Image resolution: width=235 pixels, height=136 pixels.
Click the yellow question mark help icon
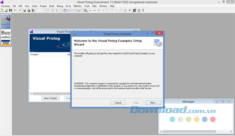pyautogui.click(x=143, y=11)
